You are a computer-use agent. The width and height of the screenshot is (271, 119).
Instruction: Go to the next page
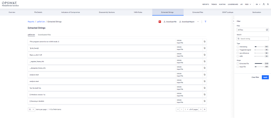coord(201,109)
